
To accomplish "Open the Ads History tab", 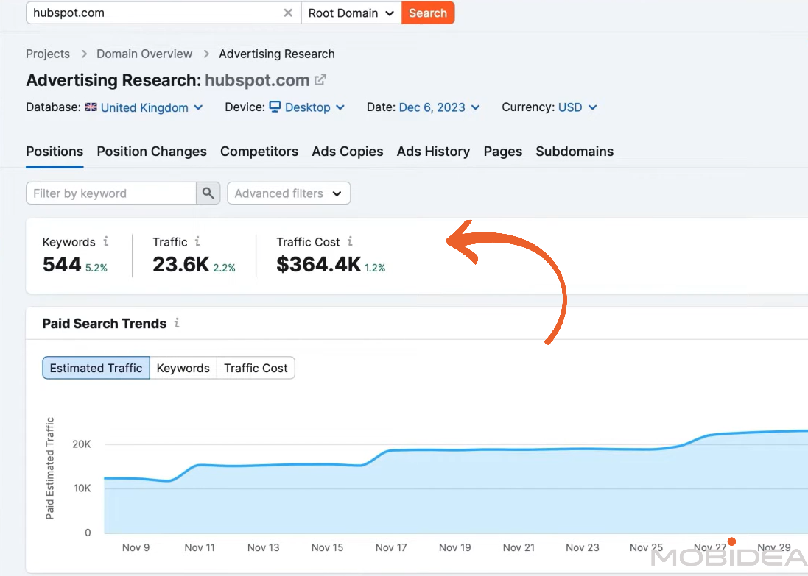I will 433,152.
